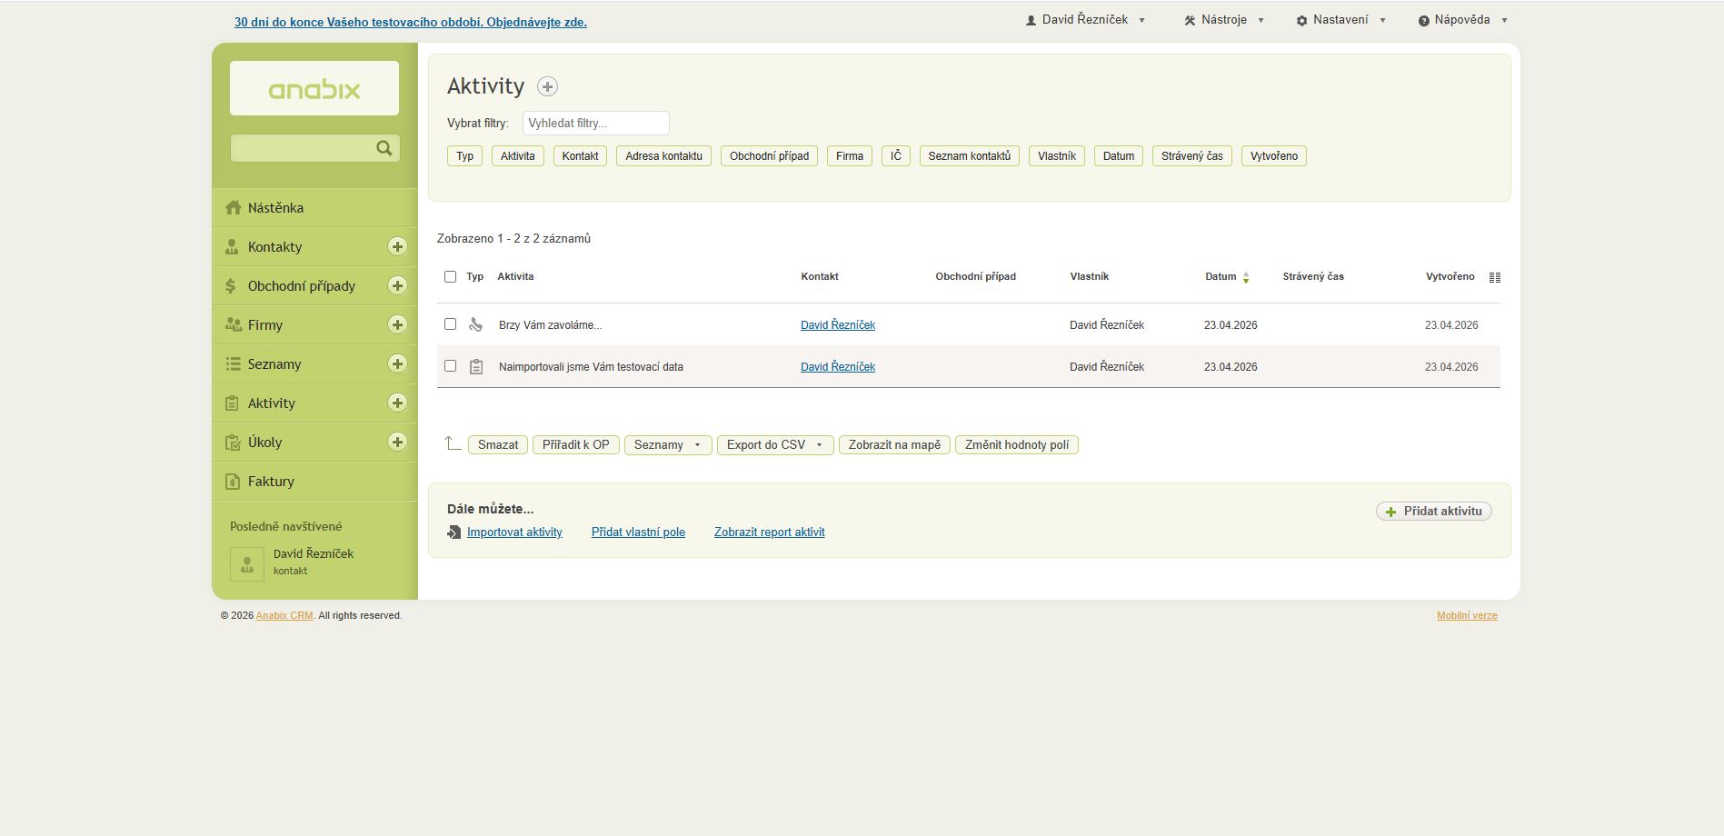Click the Přidat aktivitu button
The height and width of the screenshot is (836, 1724).
pyautogui.click(x=1434, y=512)
